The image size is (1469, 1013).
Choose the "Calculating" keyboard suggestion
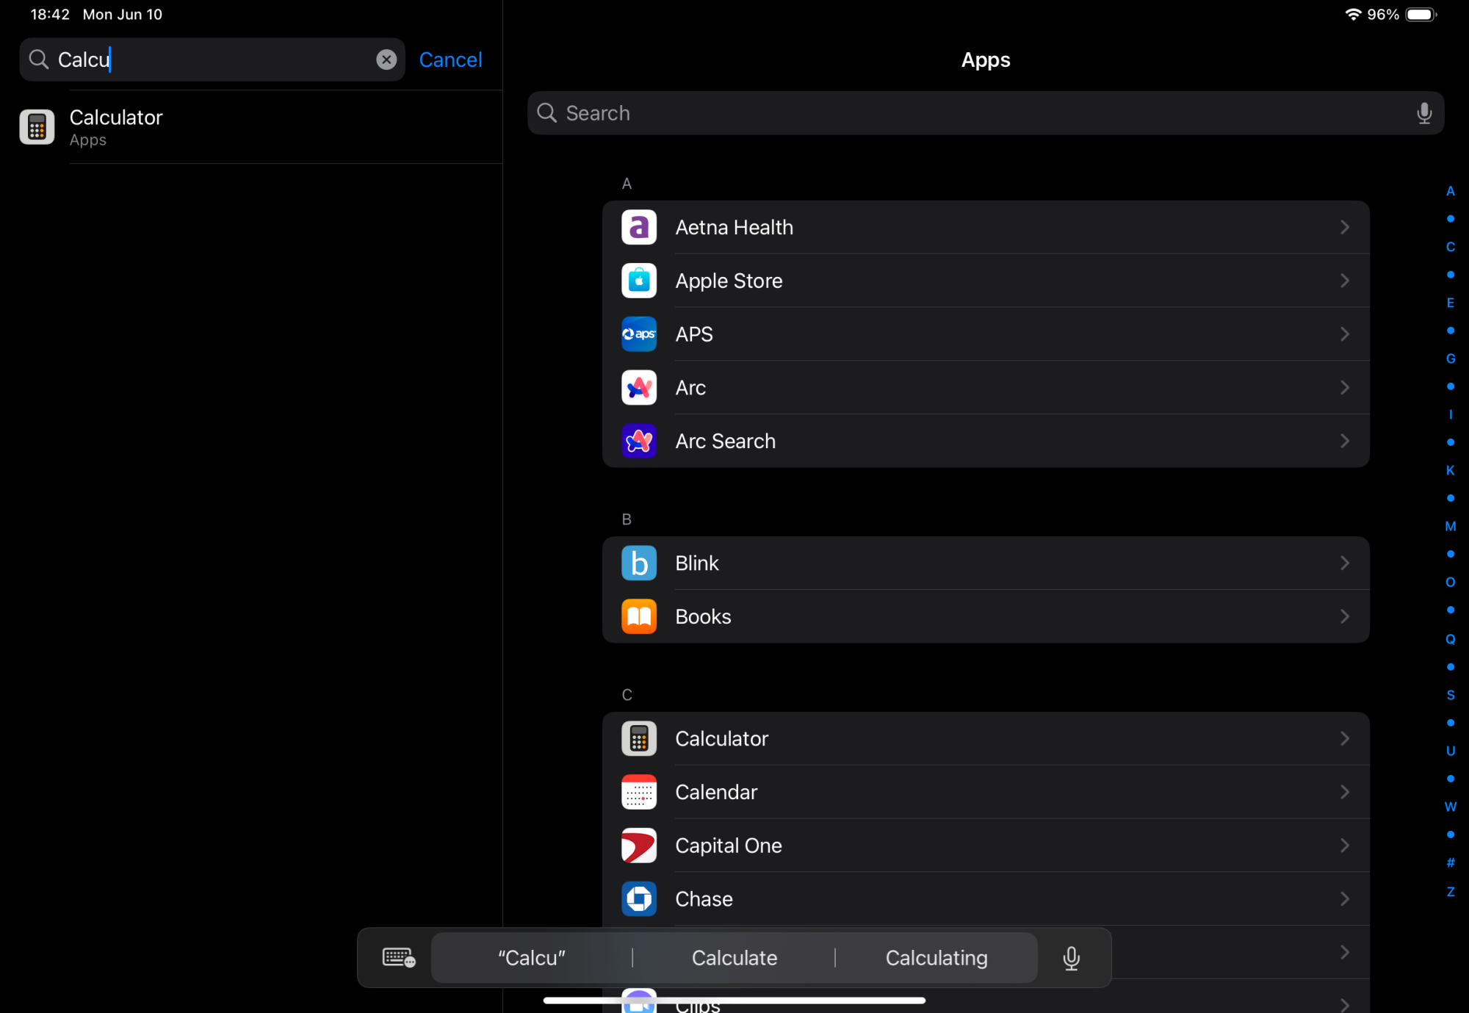click(936, 958)
